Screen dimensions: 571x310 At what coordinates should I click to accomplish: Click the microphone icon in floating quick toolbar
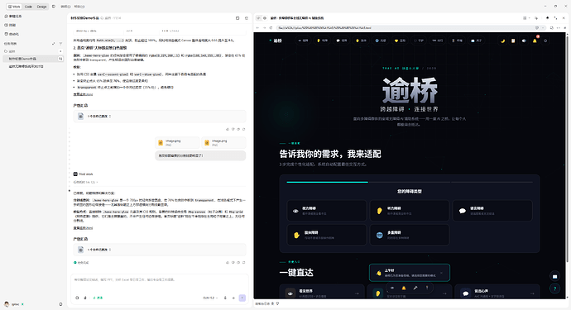415,288
